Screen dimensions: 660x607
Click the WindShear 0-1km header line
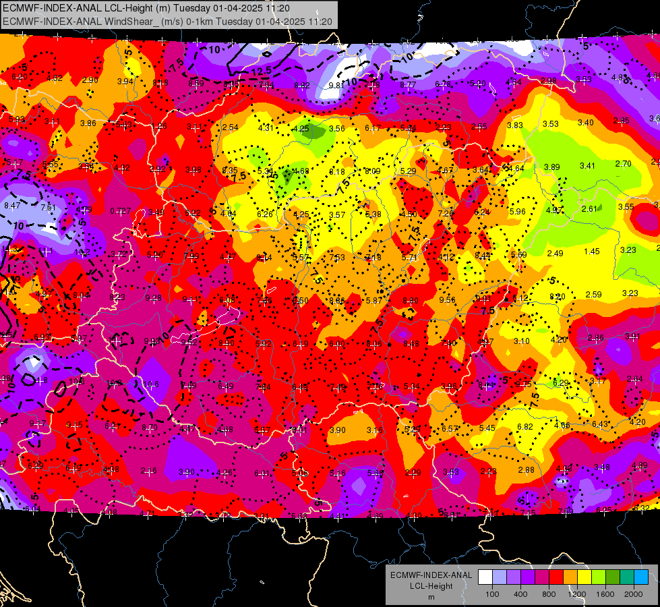click(x=167, y=22)
